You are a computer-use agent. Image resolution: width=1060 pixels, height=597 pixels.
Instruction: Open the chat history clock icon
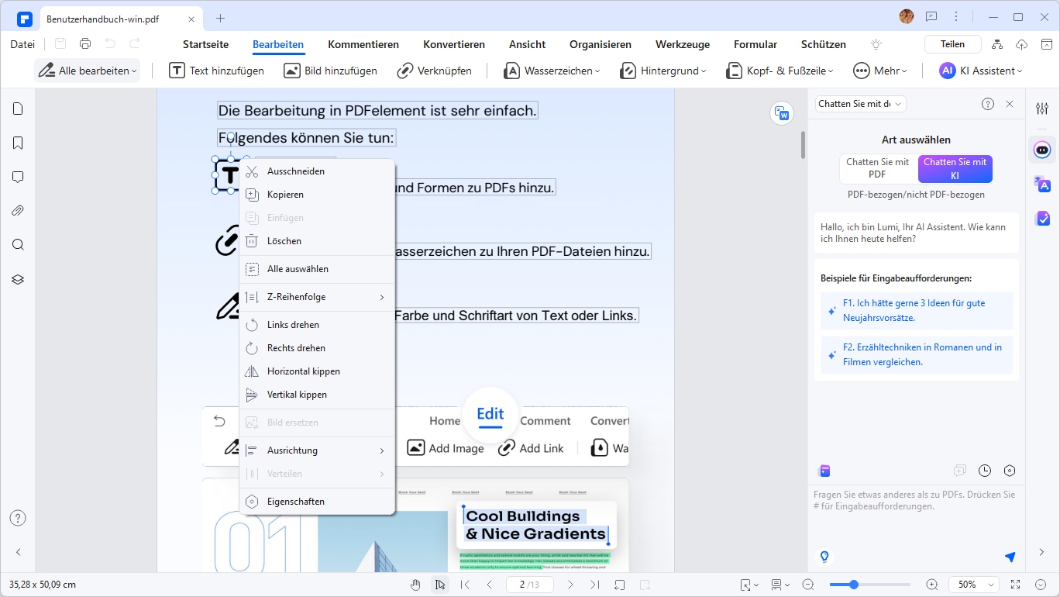(985, 471)
